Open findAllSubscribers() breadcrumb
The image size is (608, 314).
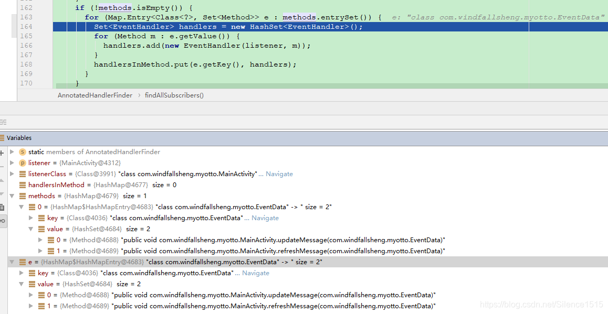point(174,95)
